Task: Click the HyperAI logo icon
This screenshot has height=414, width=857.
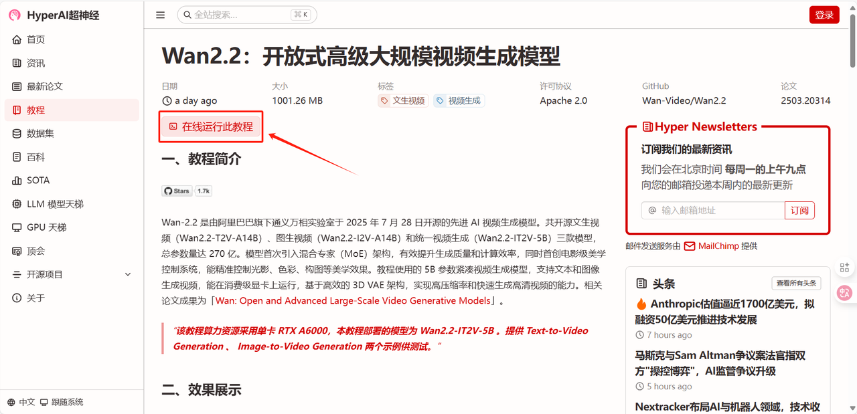Action: click(15, 15)
